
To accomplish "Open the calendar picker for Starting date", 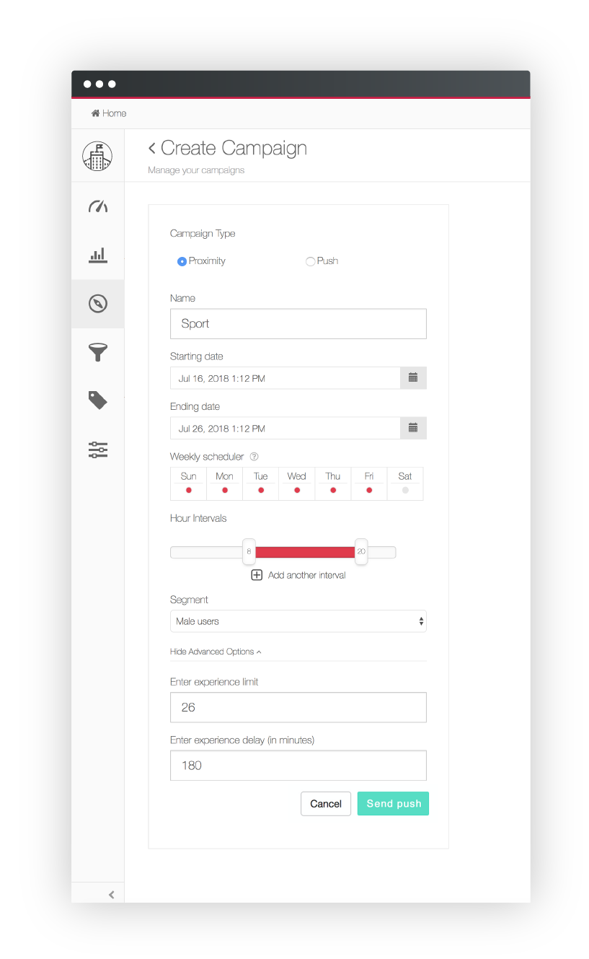I will pyautogui.click(x=413, y=377).
